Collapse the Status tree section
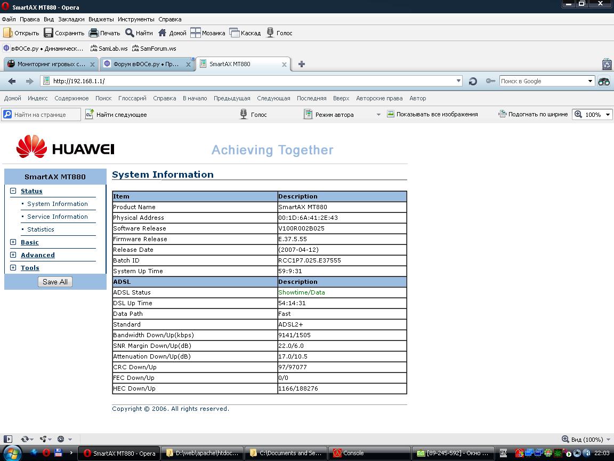The image size is (614, 461). coord(13,191)
